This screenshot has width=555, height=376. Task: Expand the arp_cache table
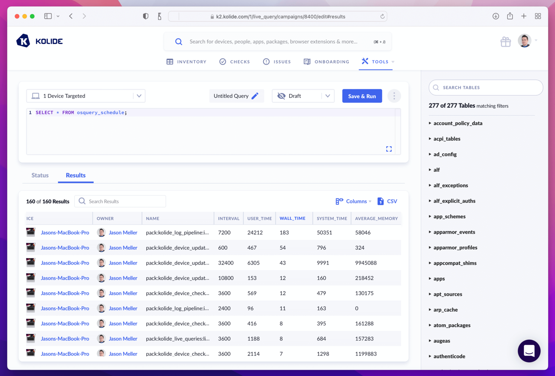[445, 310]
